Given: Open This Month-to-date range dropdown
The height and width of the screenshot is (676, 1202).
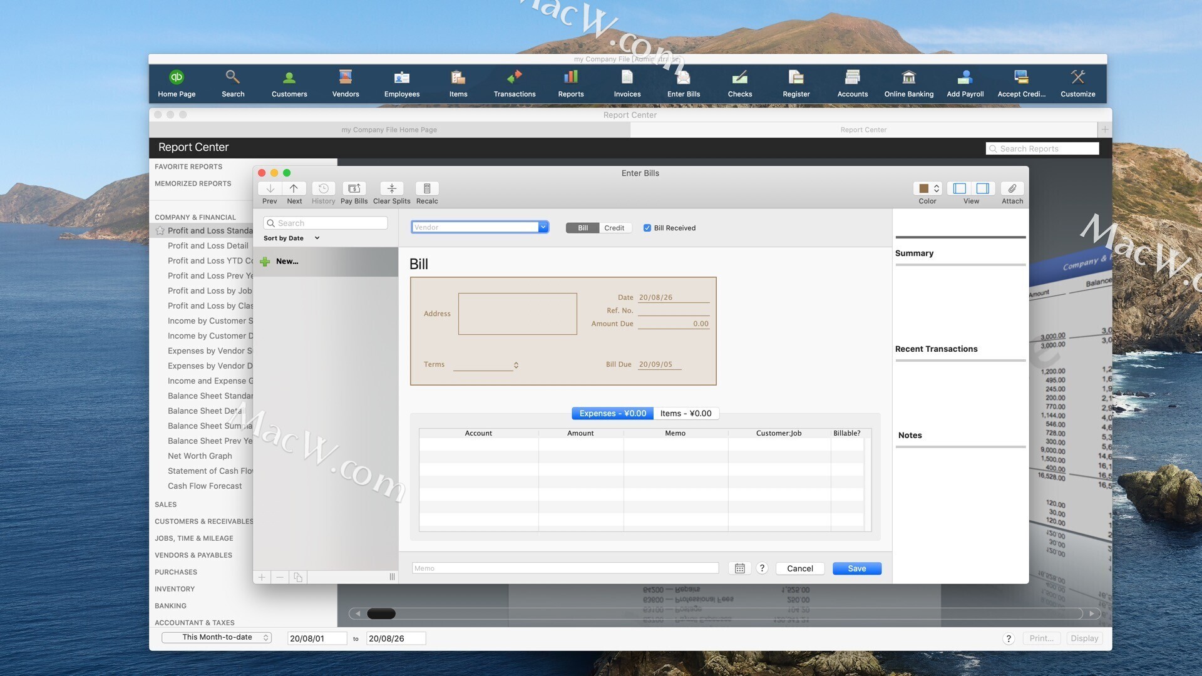Looking at the screenshot, I should tap(217, 638).
